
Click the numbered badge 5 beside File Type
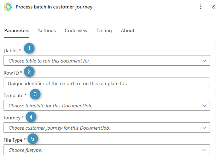click(33, 139)
